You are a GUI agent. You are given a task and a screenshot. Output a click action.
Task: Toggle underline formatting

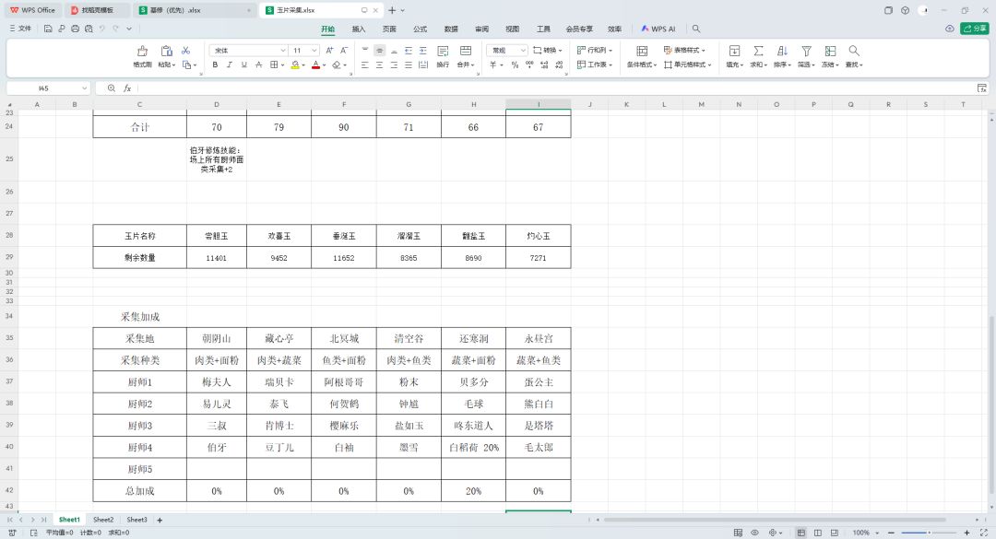[243, 64]
